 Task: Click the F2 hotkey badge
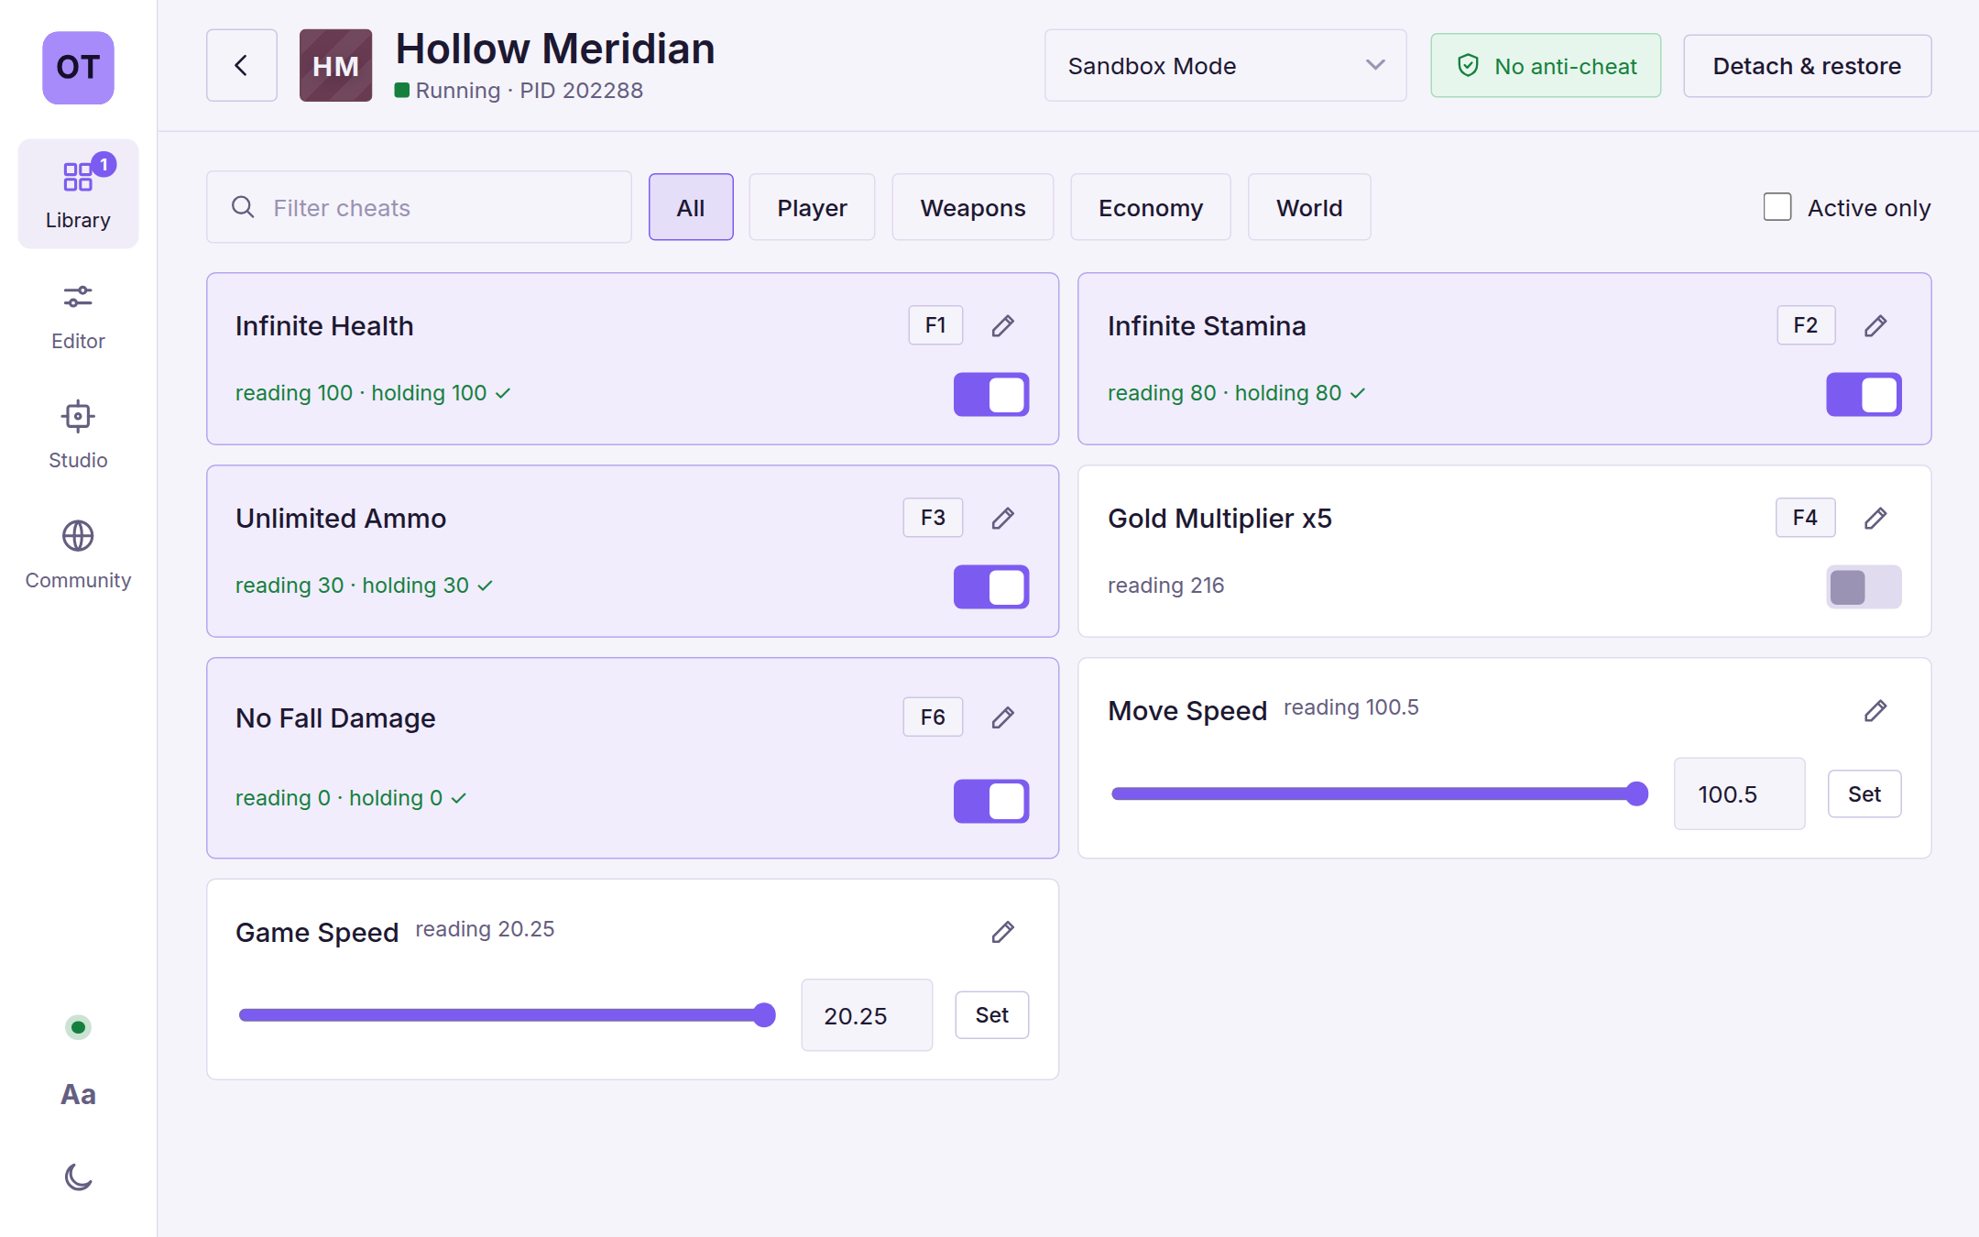1806,325
